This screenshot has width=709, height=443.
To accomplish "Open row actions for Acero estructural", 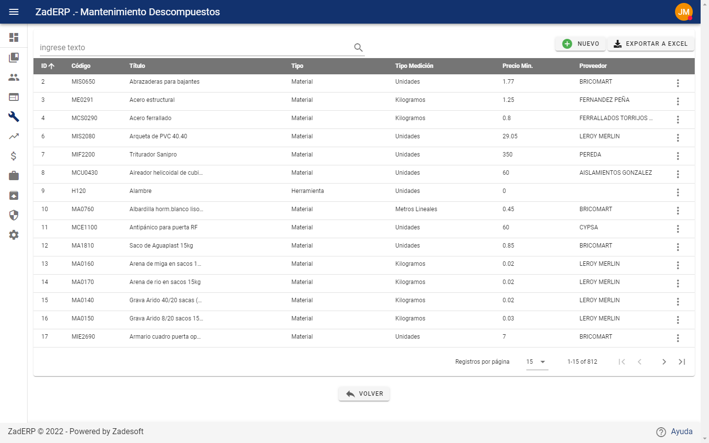I will coord(678,101).
